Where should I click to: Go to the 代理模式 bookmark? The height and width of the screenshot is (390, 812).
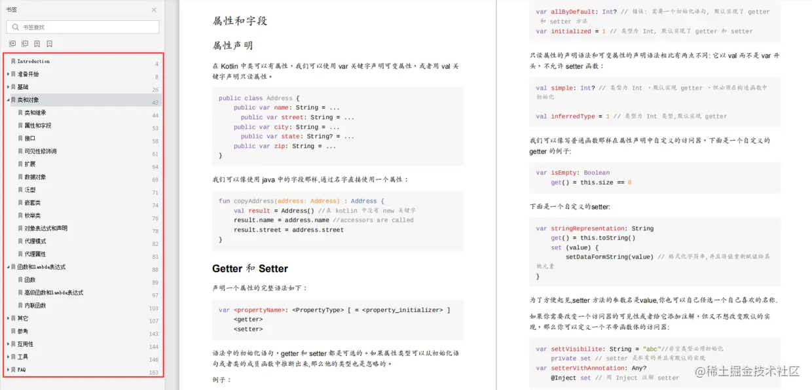[x=35, y=241]
